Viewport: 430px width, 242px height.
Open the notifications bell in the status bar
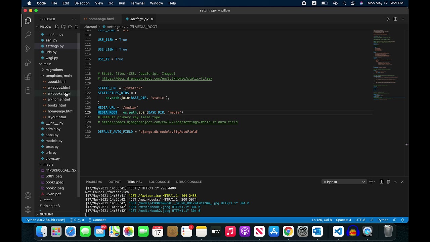point(402,220)
